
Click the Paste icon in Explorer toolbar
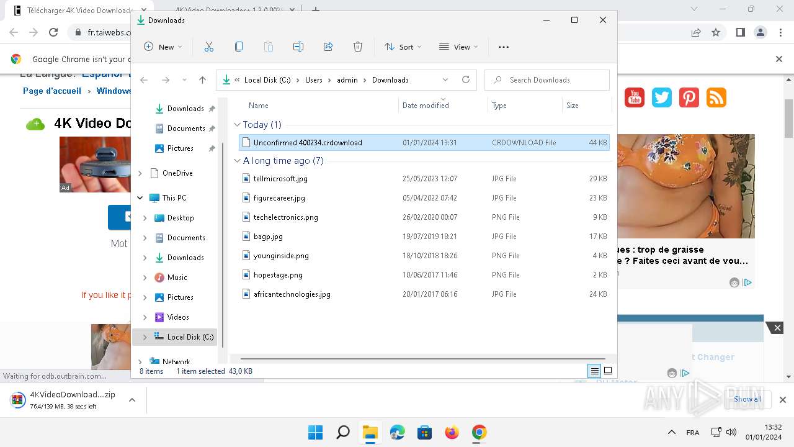point(269,47)
